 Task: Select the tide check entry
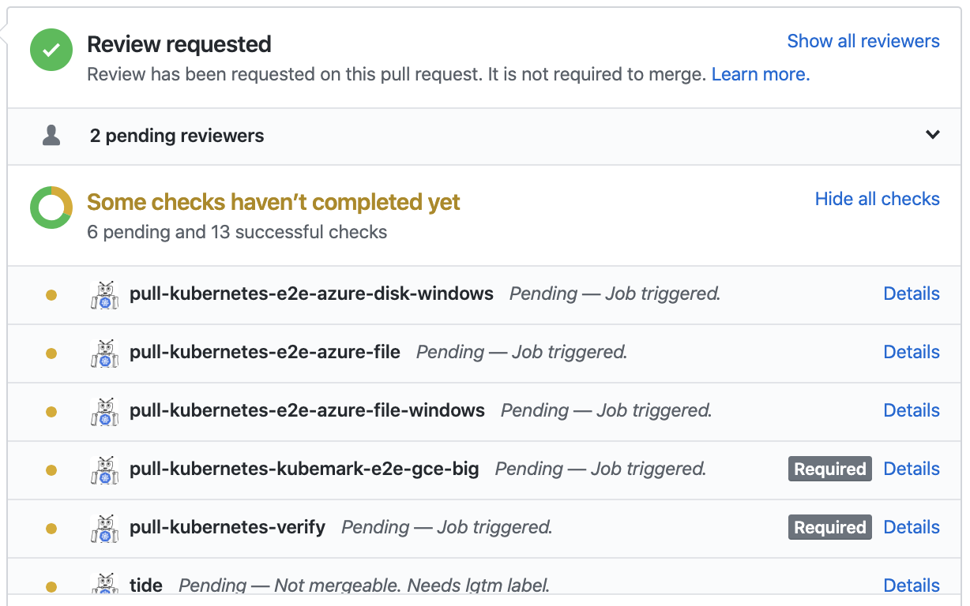pos(145,585)
